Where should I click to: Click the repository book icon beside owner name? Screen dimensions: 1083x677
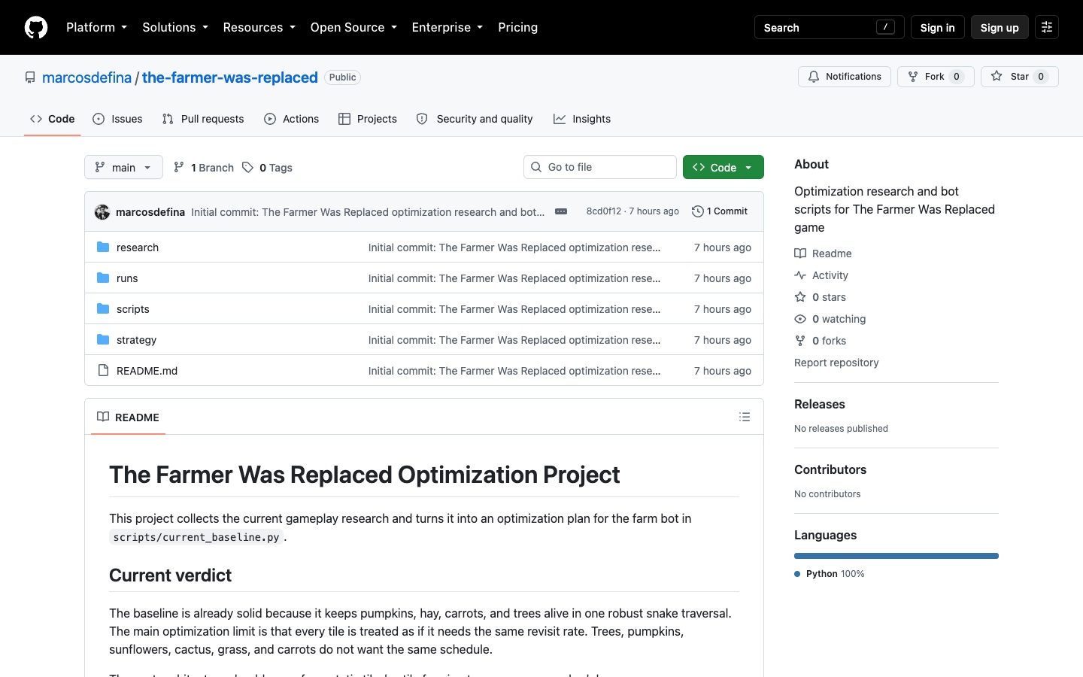[30, 77]
